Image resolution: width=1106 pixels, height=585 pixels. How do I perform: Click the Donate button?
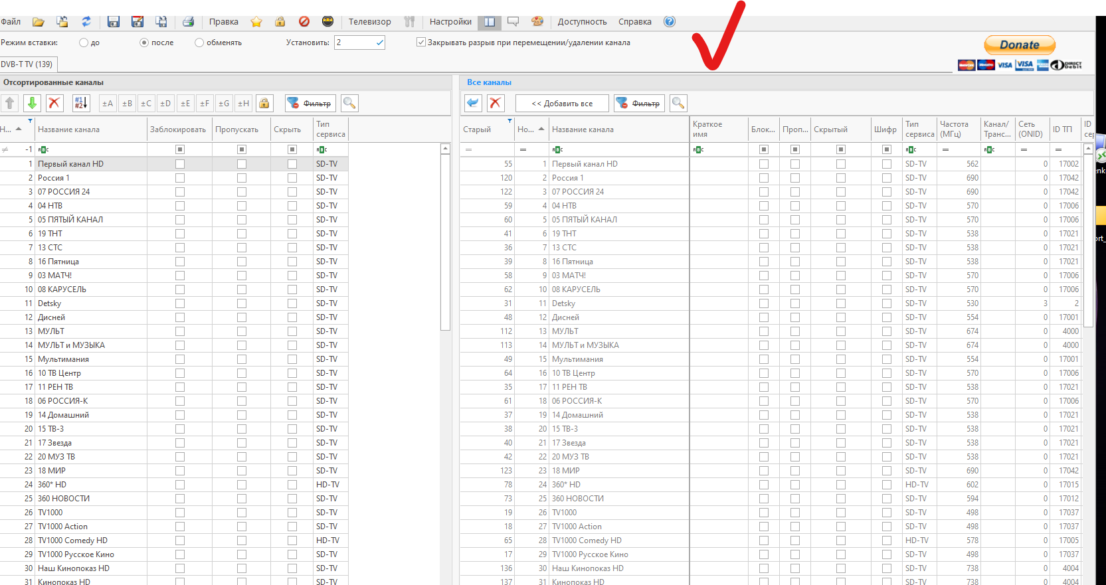1019,45
